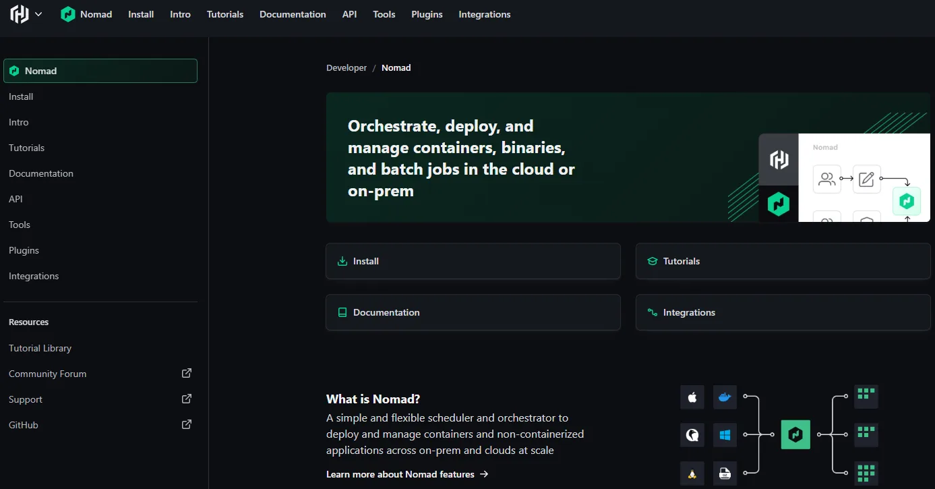The height and width of the screenshot is (489, 935).
Task: Open the Integrations card
Action: click(783, 312)
